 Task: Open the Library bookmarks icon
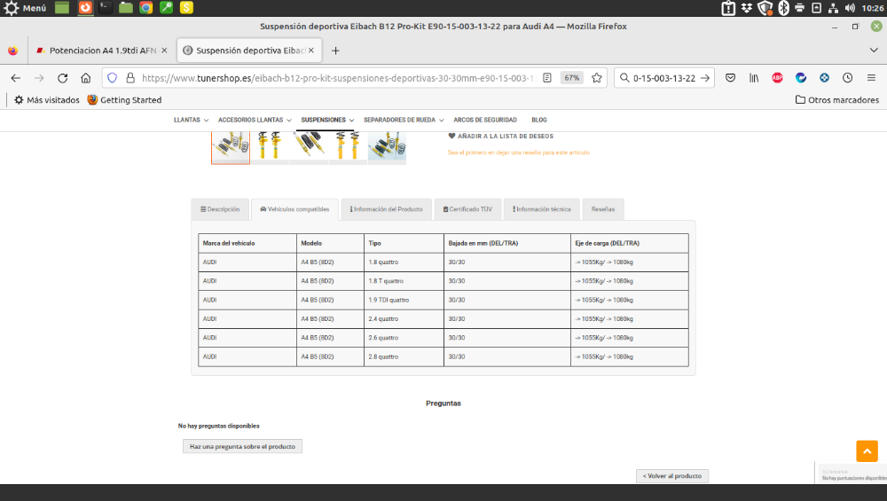tap(754, 78)
